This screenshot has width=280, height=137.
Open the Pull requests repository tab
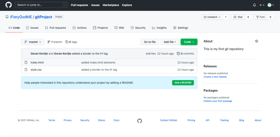point(56,28)
